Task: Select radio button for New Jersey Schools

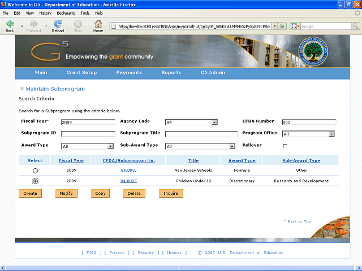Action: [x=35, y=171]
